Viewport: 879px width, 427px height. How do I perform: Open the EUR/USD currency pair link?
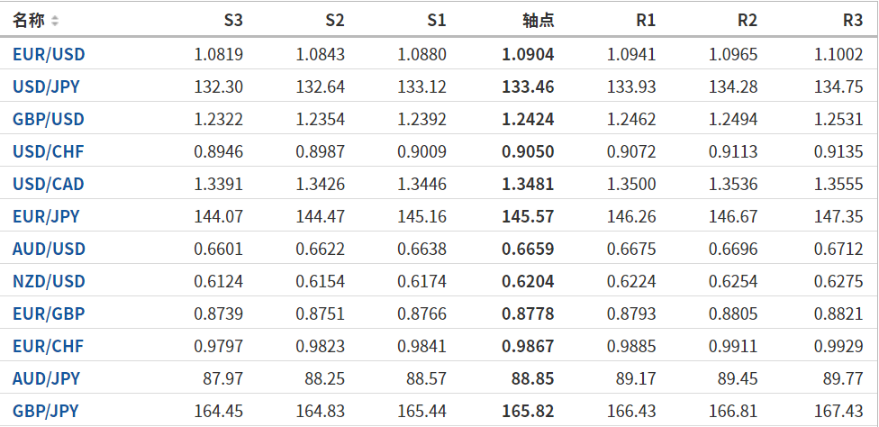coord(49,54)
